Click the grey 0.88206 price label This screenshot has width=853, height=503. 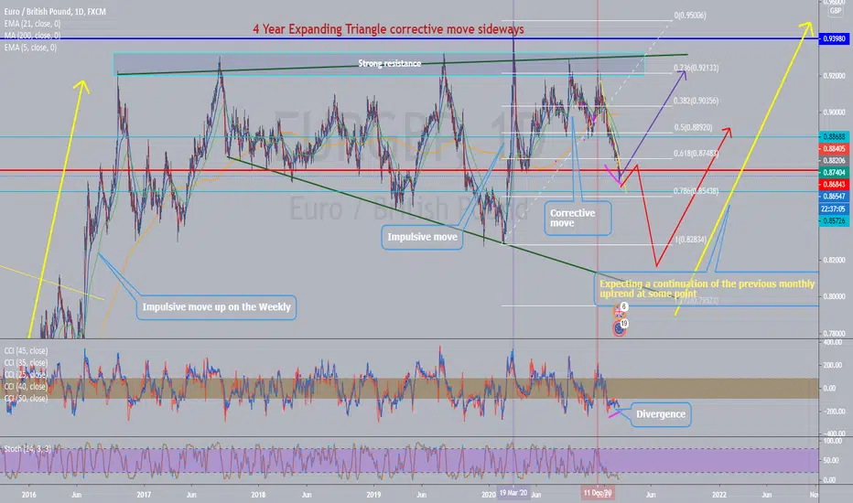834,160
